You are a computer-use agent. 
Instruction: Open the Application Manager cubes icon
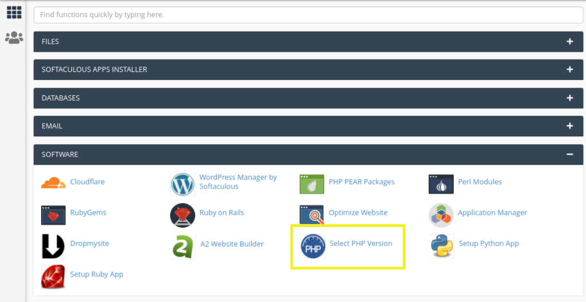coord(441,215)
